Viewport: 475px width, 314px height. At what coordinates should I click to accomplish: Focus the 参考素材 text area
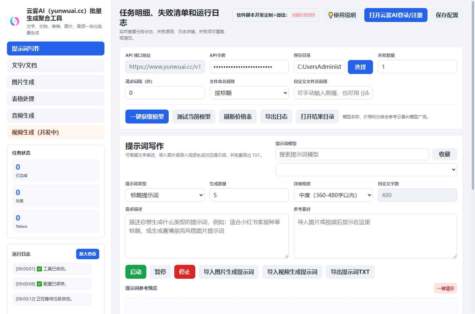[375, 236]
